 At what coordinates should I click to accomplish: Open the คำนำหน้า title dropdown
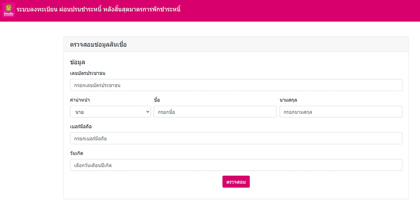coord(110,112)
